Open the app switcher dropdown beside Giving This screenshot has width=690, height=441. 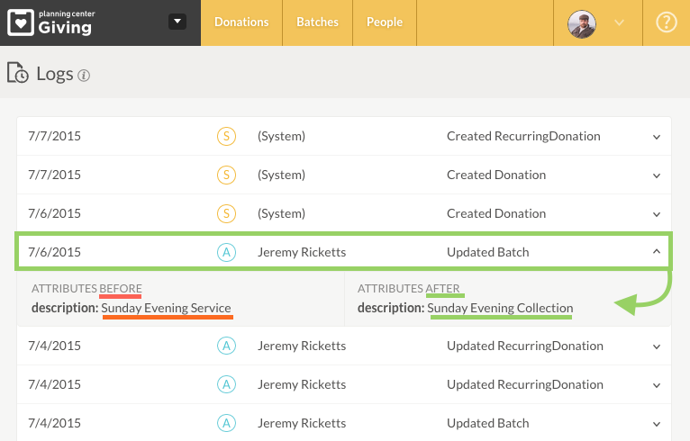177,22
